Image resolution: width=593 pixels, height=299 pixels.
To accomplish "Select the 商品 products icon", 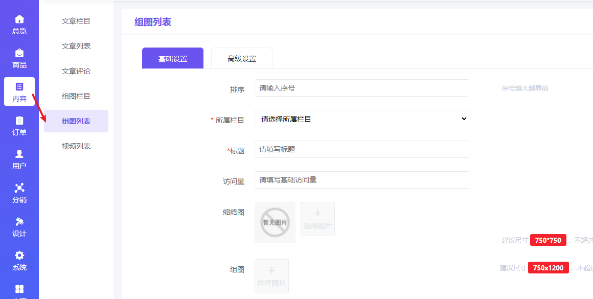I will pos(19,56).
